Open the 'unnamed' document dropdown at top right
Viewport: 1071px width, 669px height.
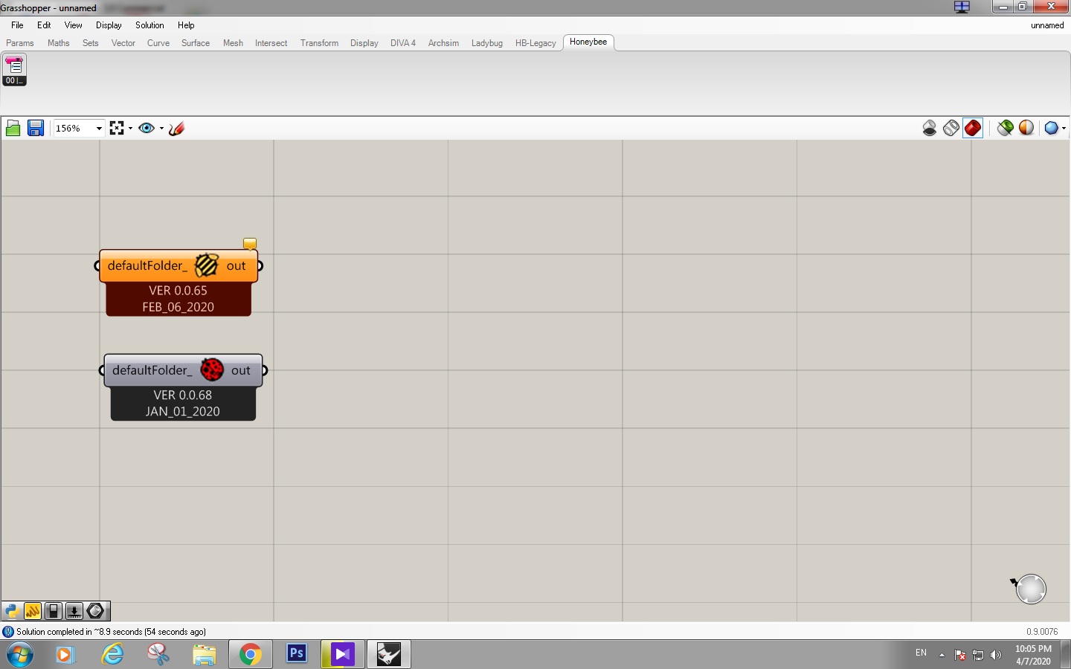(x=1047, y=25)
